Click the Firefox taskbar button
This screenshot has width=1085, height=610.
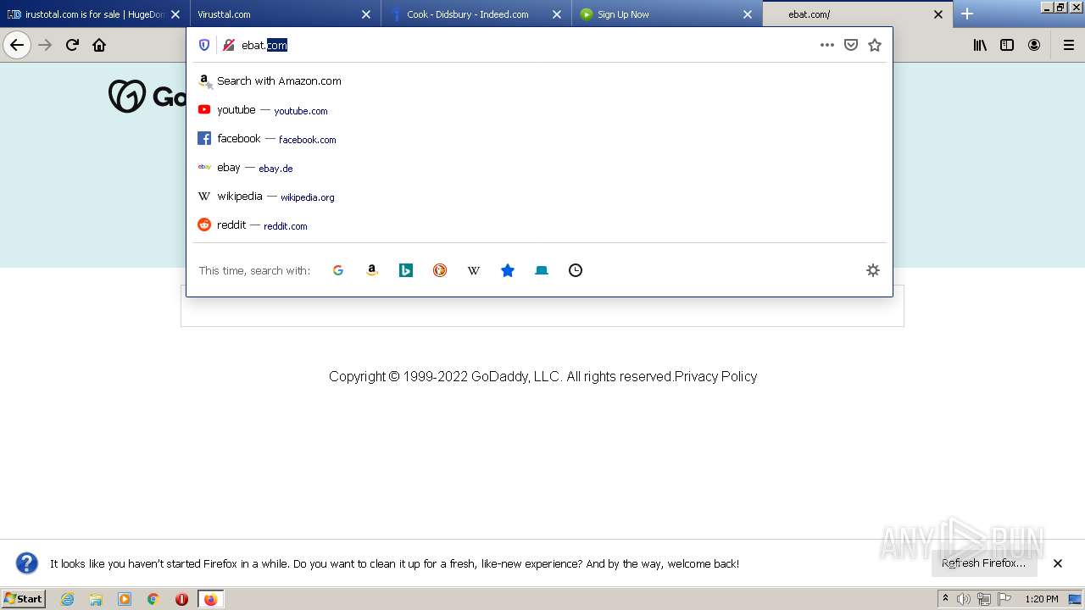(210, 599)
